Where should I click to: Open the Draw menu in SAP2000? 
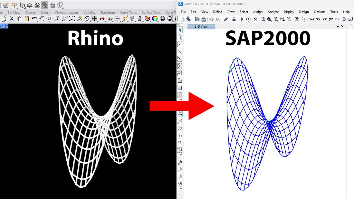[x=231, y=12]
